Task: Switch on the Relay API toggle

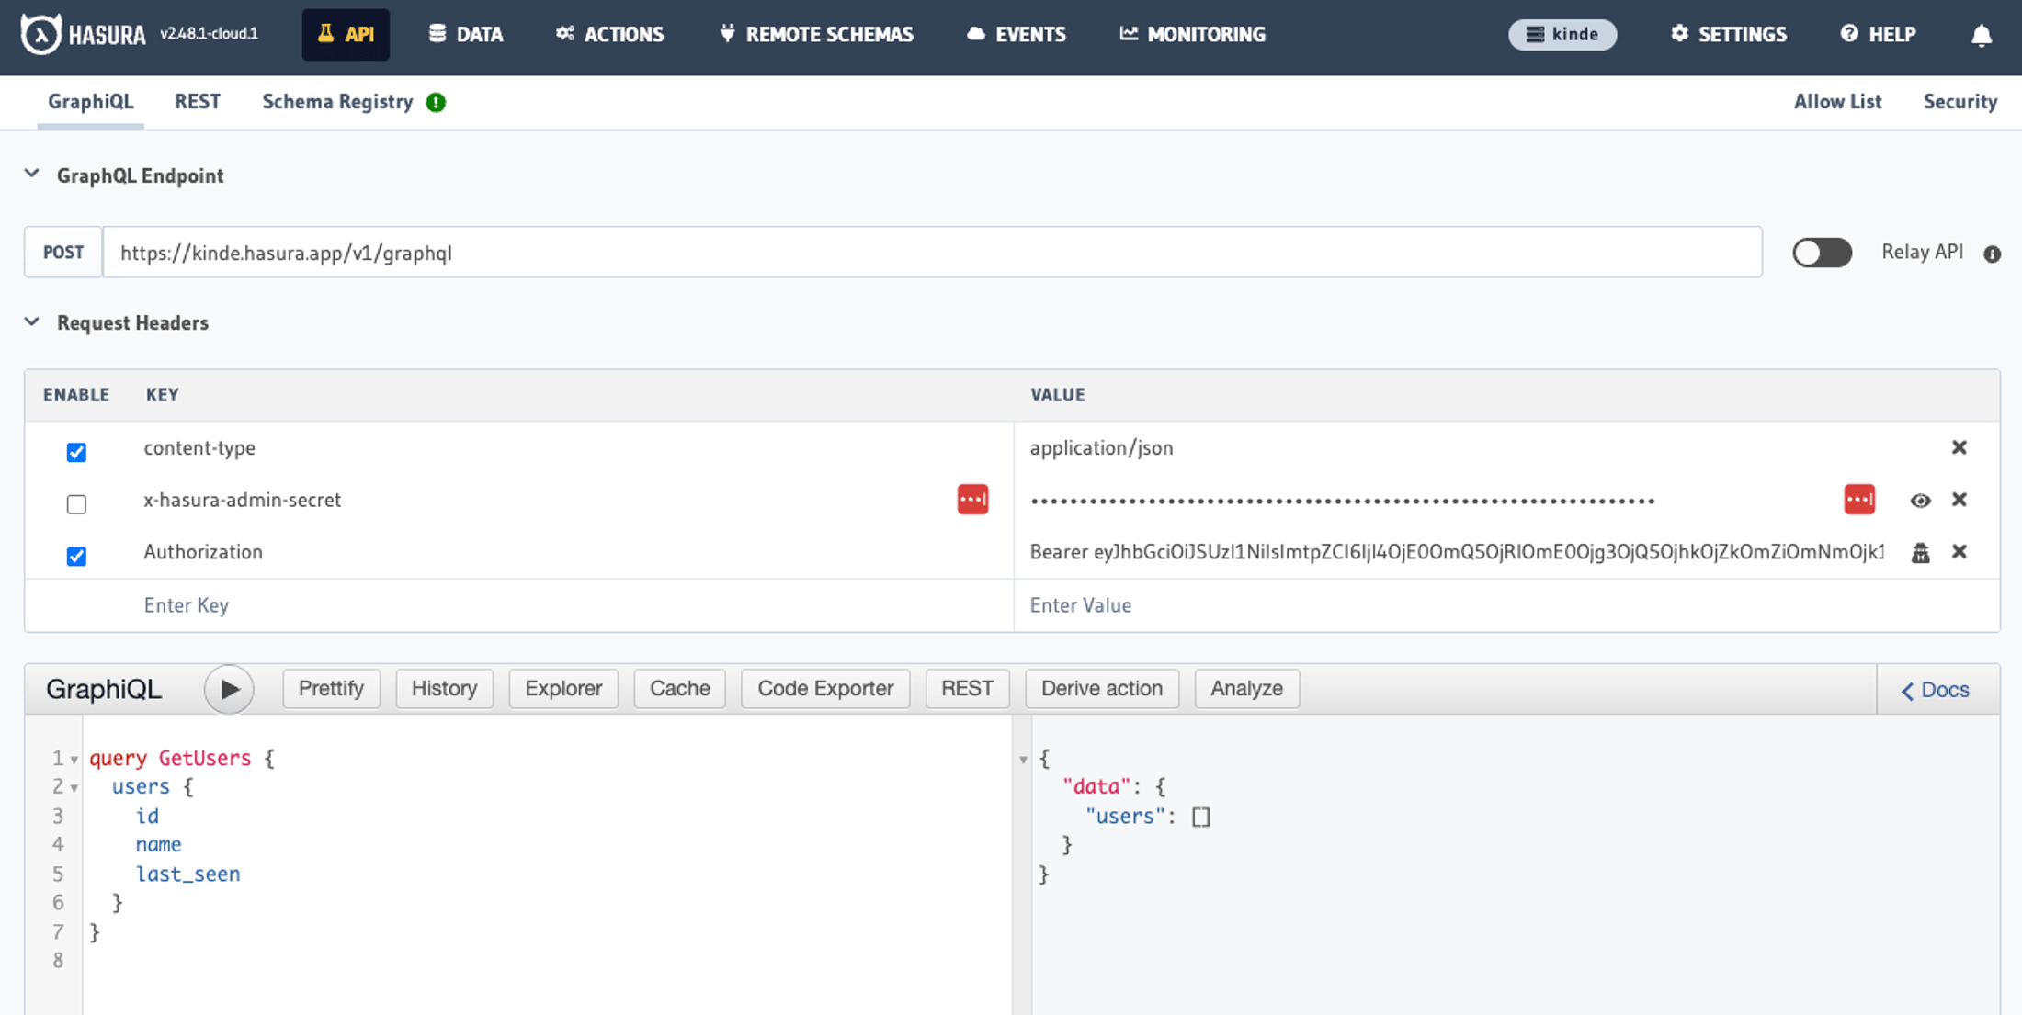Action: (x=1822, y=253)
